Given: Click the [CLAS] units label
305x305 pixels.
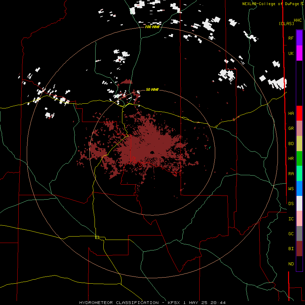Looking at the screenshot, I should (x=286, y=23).
